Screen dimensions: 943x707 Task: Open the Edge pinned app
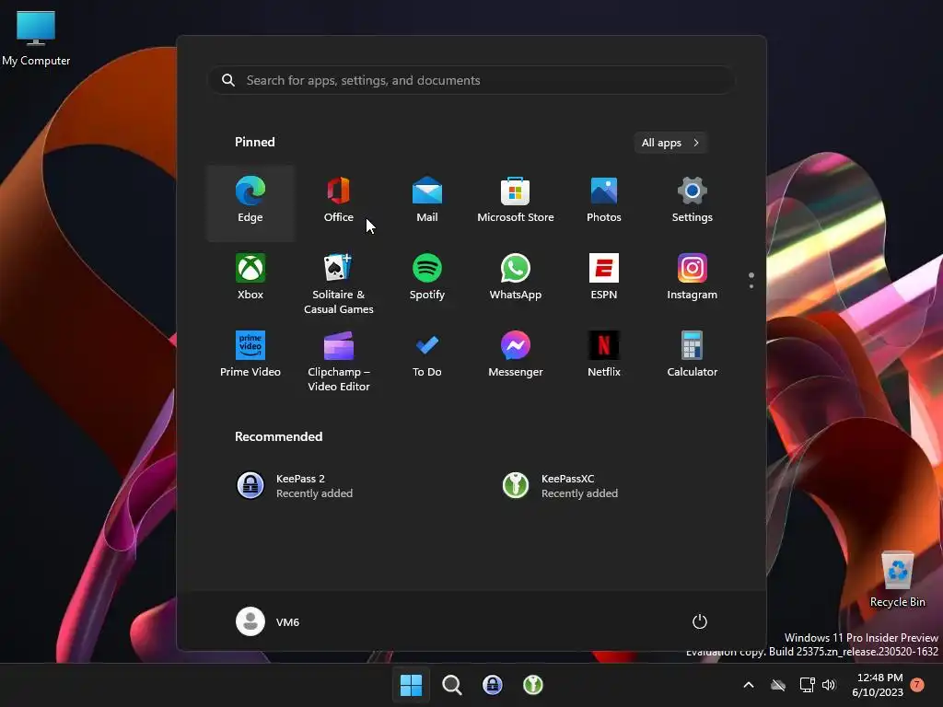click(x=250, y=203)
